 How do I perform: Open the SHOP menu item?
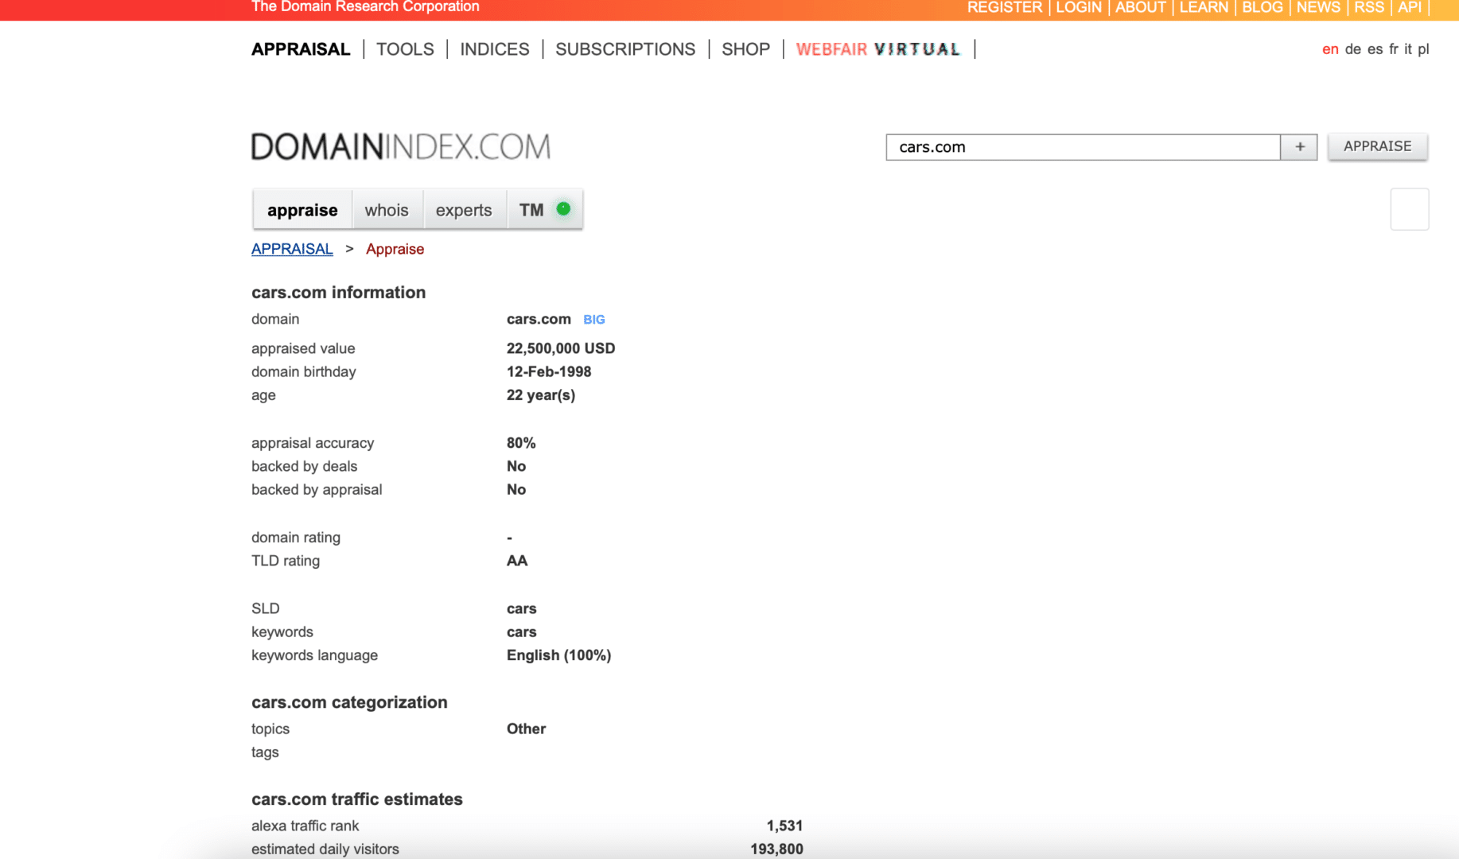[x=745, y=49]
